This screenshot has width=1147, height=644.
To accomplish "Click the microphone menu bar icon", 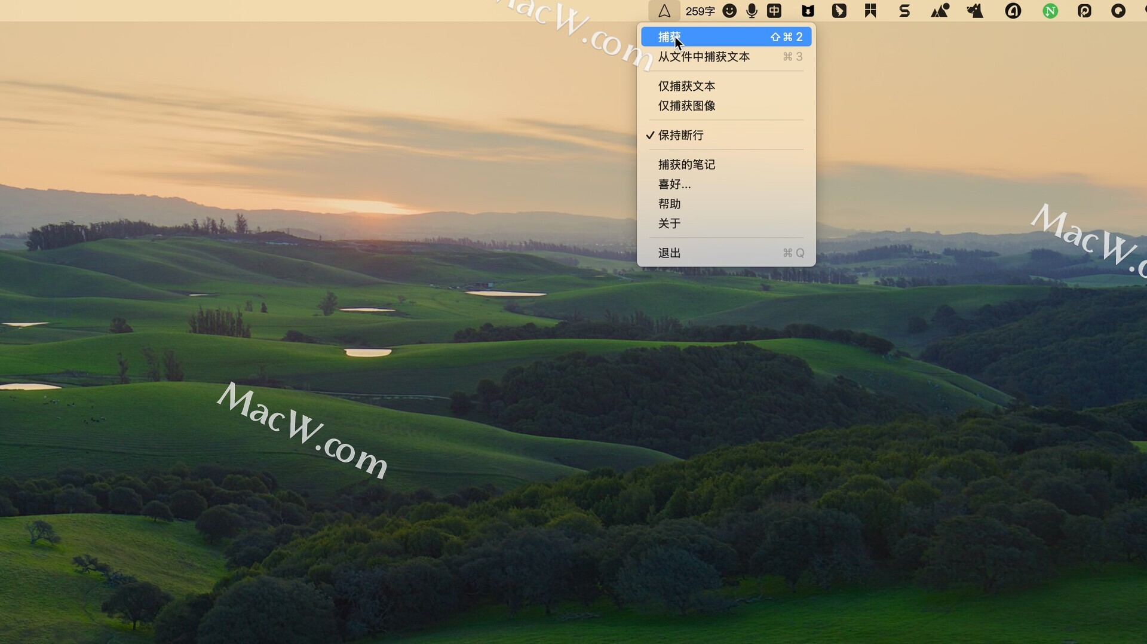I will pos(752,11).
